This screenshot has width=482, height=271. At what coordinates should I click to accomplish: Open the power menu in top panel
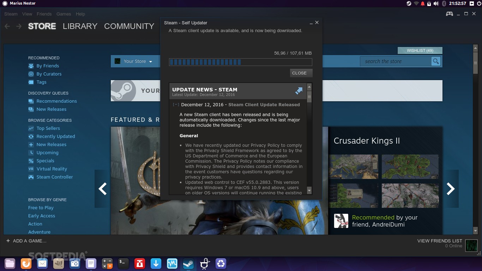tap(479, 4)
